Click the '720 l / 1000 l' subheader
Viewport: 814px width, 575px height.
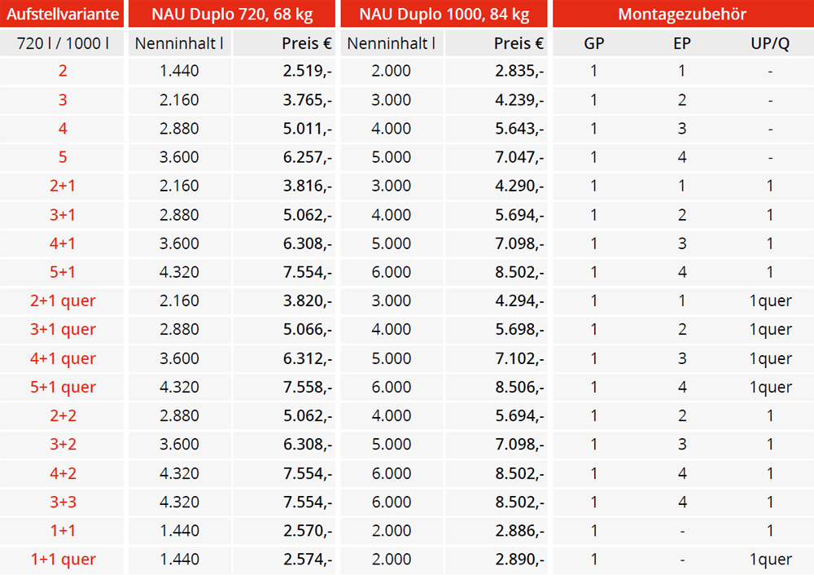[x=63, y=43]
